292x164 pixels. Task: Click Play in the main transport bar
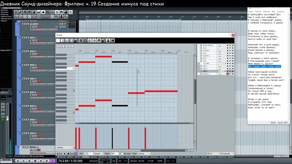pyautogui.click(x=23, y=161)
